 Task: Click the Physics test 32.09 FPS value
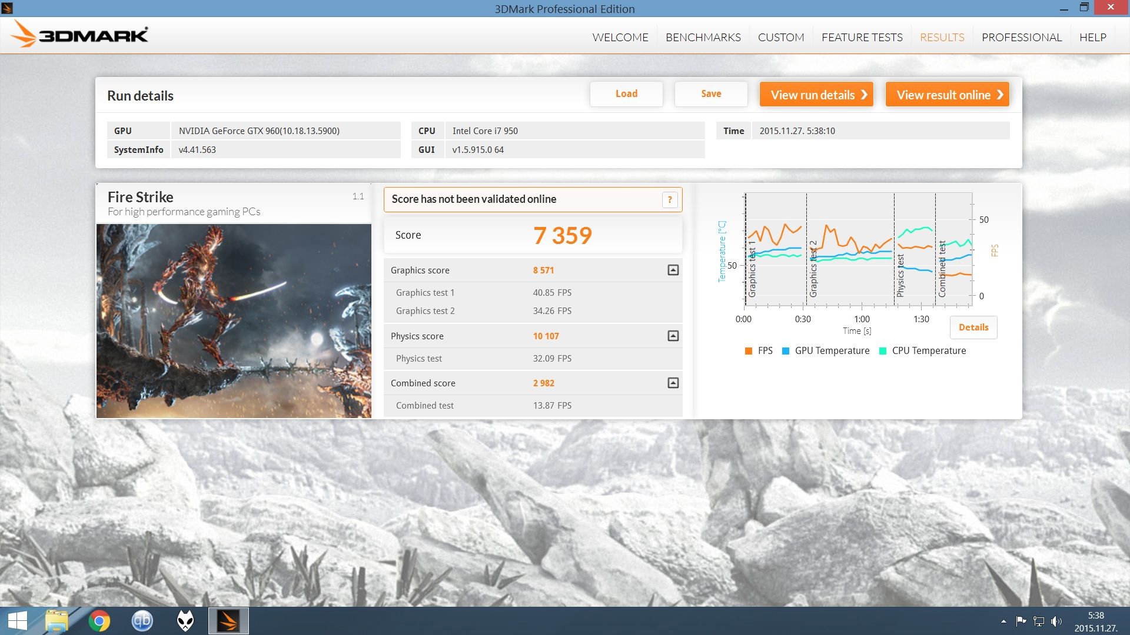(x=552, y=359)
